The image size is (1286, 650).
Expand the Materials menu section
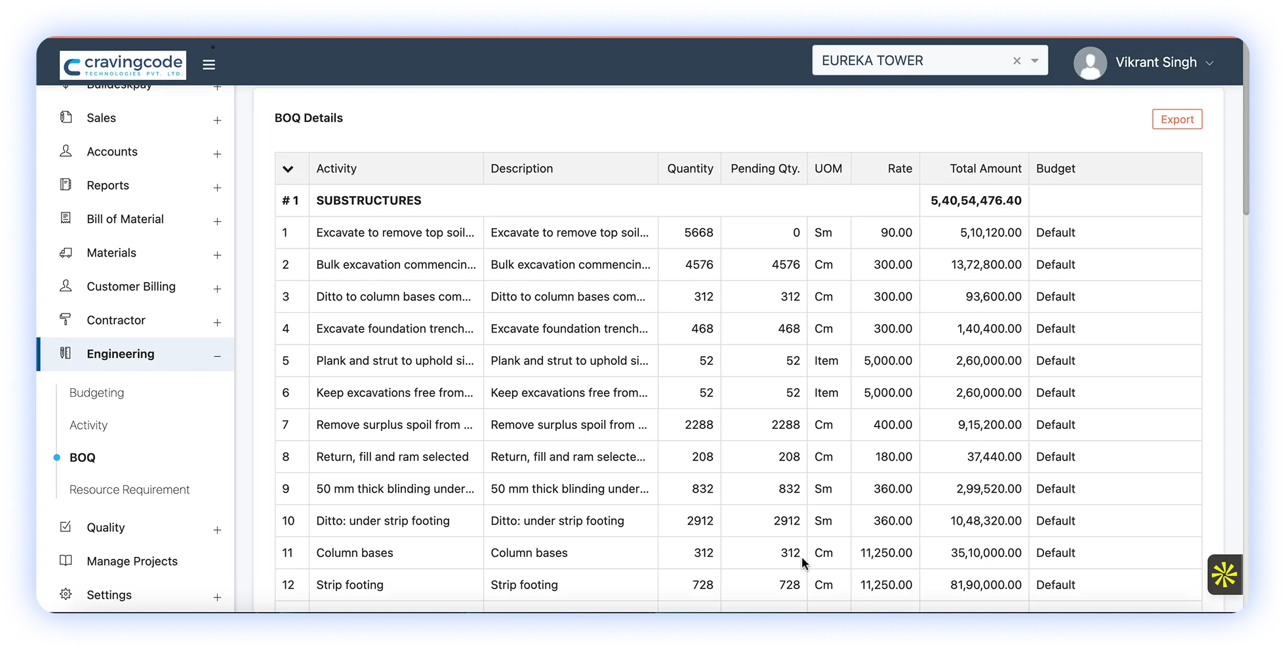[x=217, y=254]
